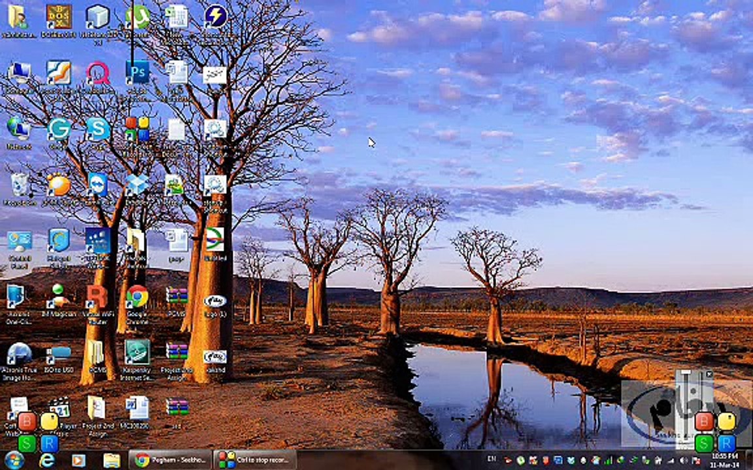This screenshot has height=470, width=753.
Task: Switch to the Chrome taskbar window
Action: [x=169, y=460]
